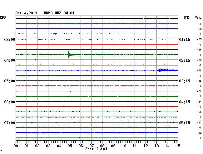This screenshot has height=154, width=203.
Task: Click the 02:15 UTC time label
Action: pos(185,60)
